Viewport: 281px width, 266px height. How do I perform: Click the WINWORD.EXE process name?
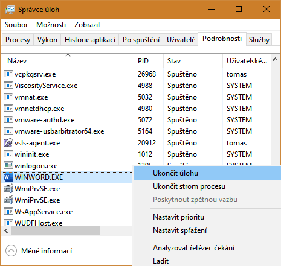[39, 177]
